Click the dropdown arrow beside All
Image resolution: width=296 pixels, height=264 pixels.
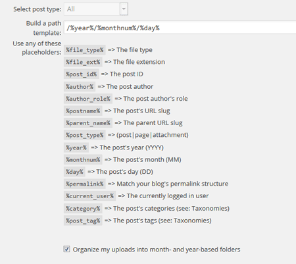click(x=124, y=9)
